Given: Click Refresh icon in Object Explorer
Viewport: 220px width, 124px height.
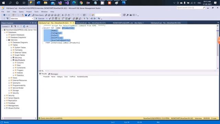Looking at the screenshot, I should (24, 26).
